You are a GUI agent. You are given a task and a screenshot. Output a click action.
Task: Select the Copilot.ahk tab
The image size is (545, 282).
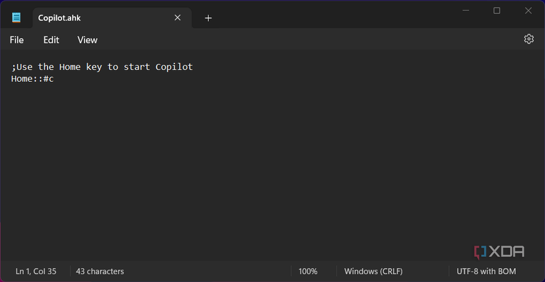[x=99, y=18]
